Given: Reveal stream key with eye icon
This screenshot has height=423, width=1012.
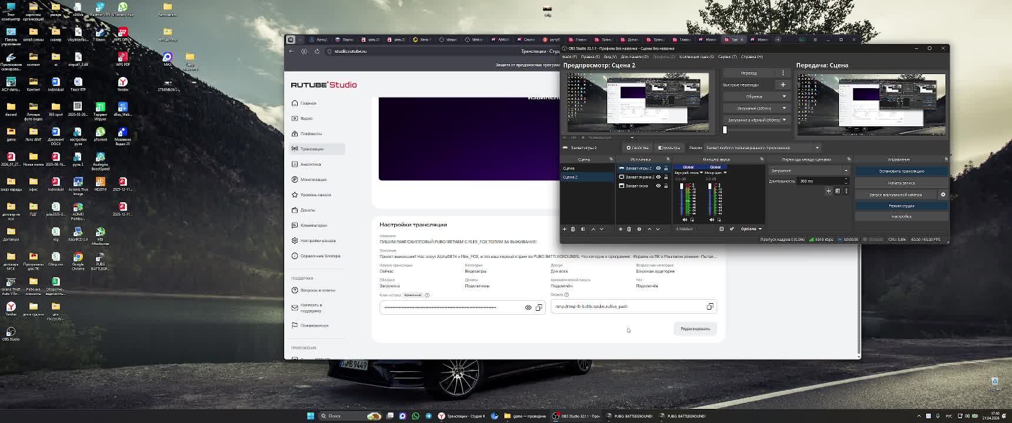Looking at the screenshot, I should [x=528, y=307].
